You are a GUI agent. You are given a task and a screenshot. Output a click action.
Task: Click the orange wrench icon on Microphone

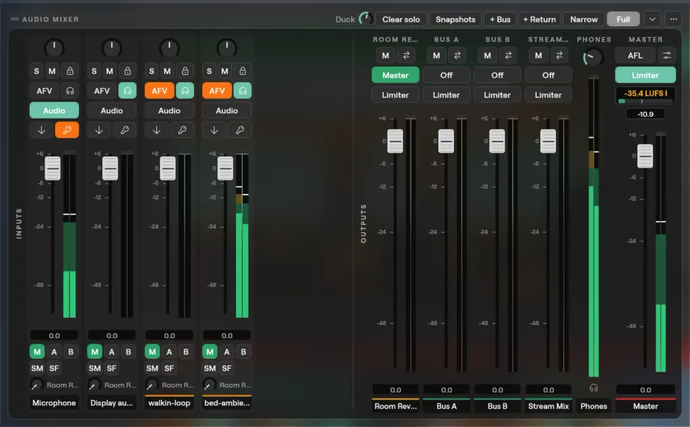click(x=67, y=130)
